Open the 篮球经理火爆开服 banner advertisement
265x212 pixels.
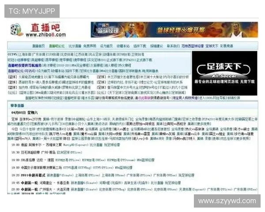[174, 30]
